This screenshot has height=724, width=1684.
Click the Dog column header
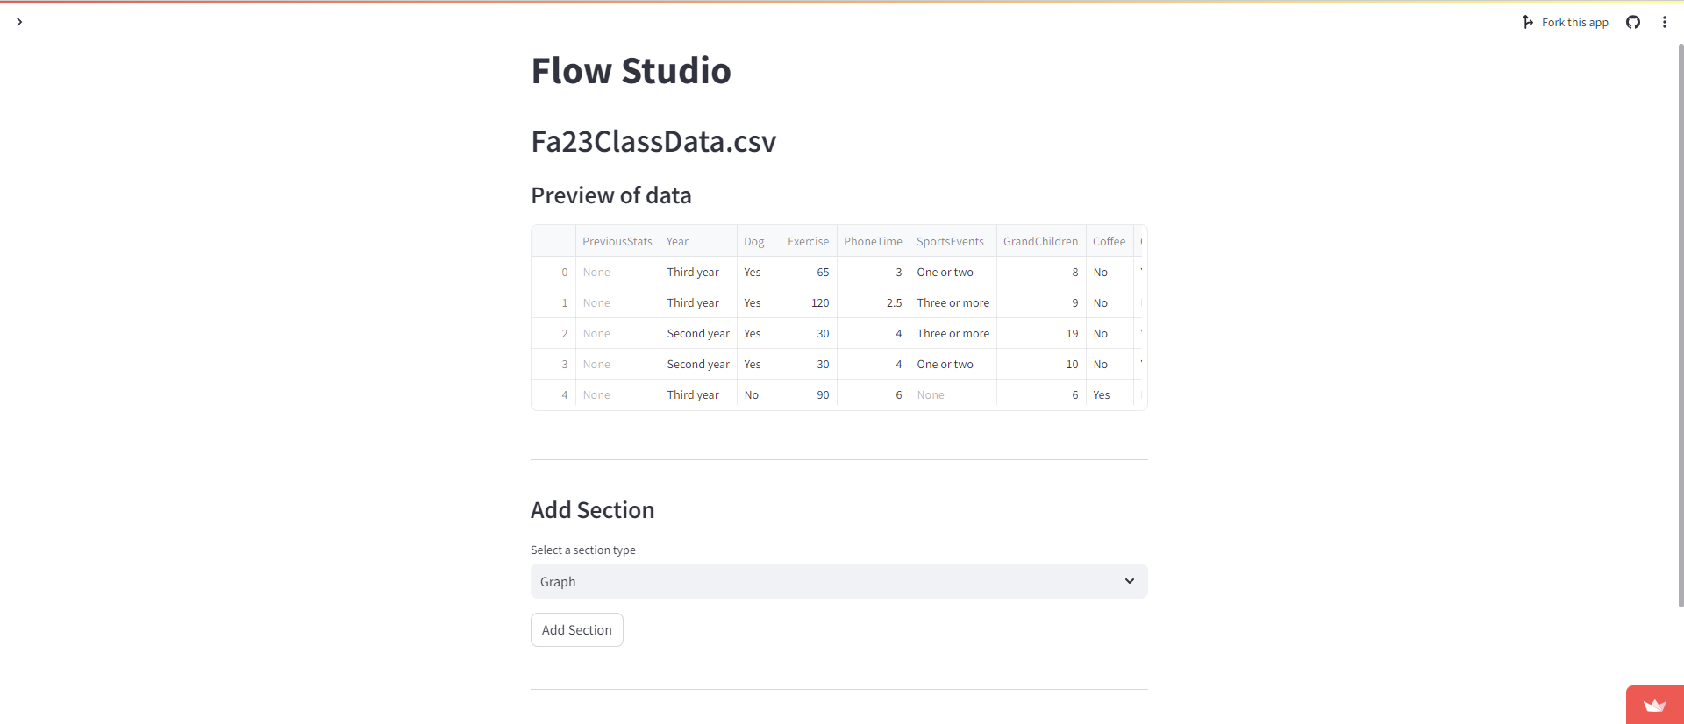pos(753,241)
